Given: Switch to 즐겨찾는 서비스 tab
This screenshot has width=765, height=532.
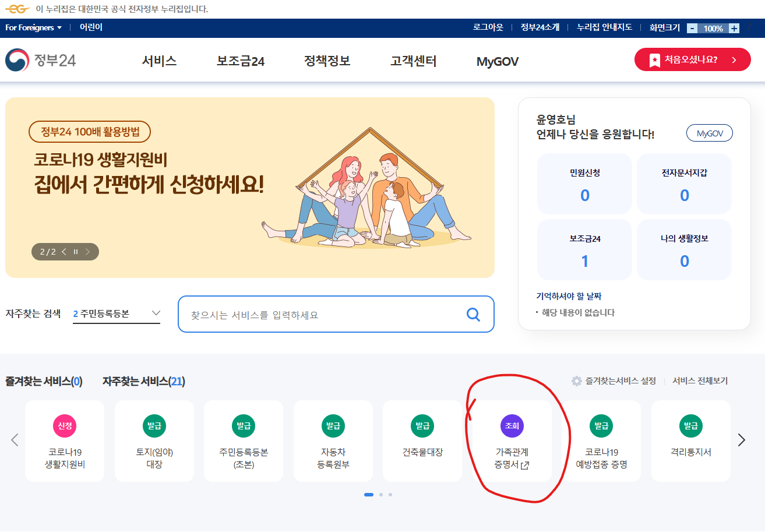Looking at the screenshot, I should coord(44,382).
